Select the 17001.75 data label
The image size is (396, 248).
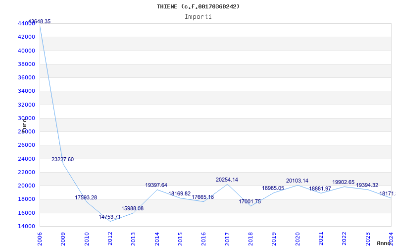click(250, 202)
